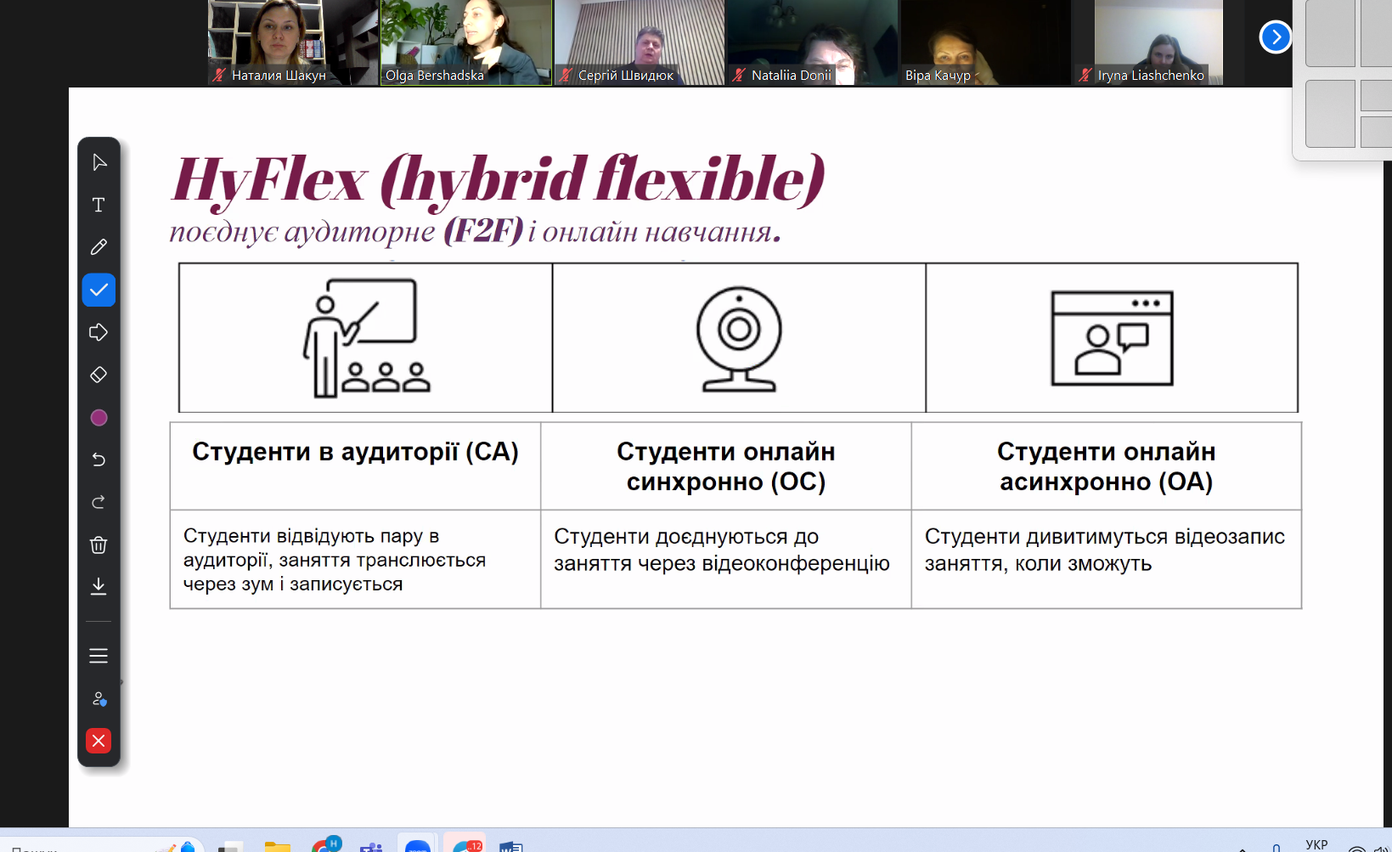The image size is (1392, 852).
Task: Clear annotations with trash icon
Action: pyautogui.click(x=99, y=544)
